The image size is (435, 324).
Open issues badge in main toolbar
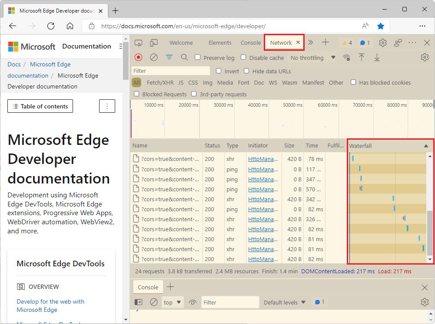pyautogui.click(x=365, y=43)
